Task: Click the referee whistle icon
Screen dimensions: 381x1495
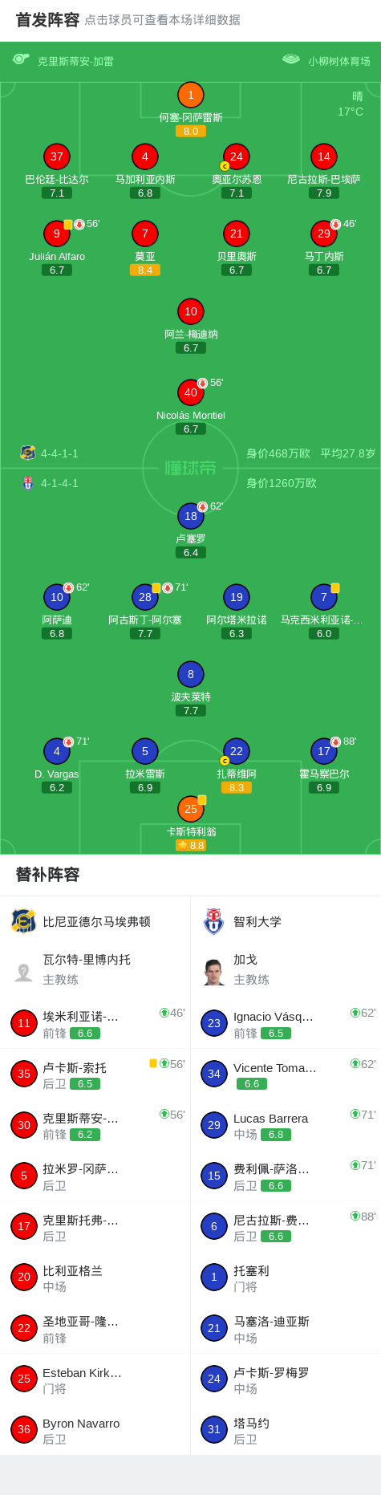Action: coord(20,59)
